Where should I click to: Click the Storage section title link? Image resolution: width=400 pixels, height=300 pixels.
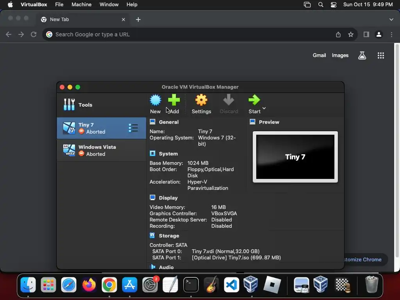[169, 236]
